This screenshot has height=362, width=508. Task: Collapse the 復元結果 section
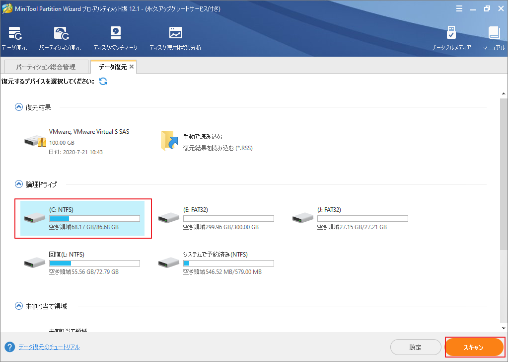[x=19, y=107]
